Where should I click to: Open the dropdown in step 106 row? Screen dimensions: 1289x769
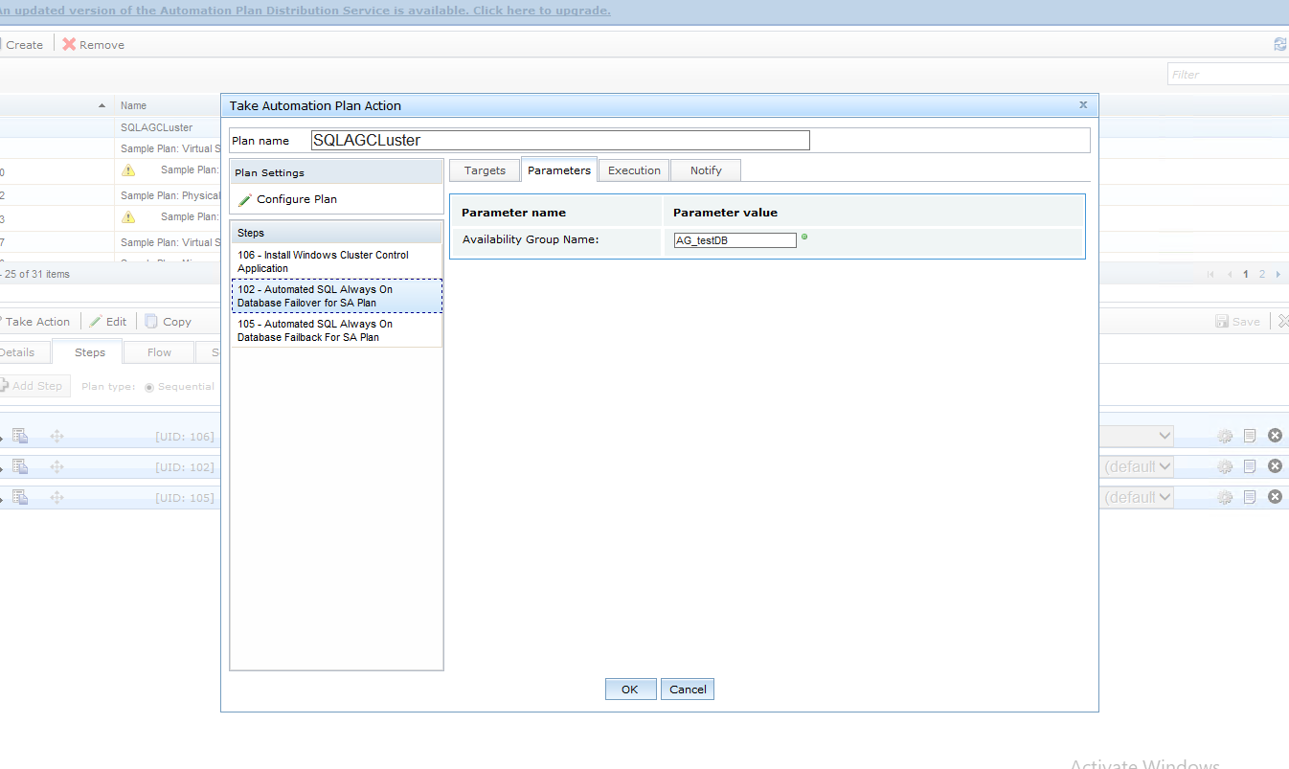[x=1136, y=436]
